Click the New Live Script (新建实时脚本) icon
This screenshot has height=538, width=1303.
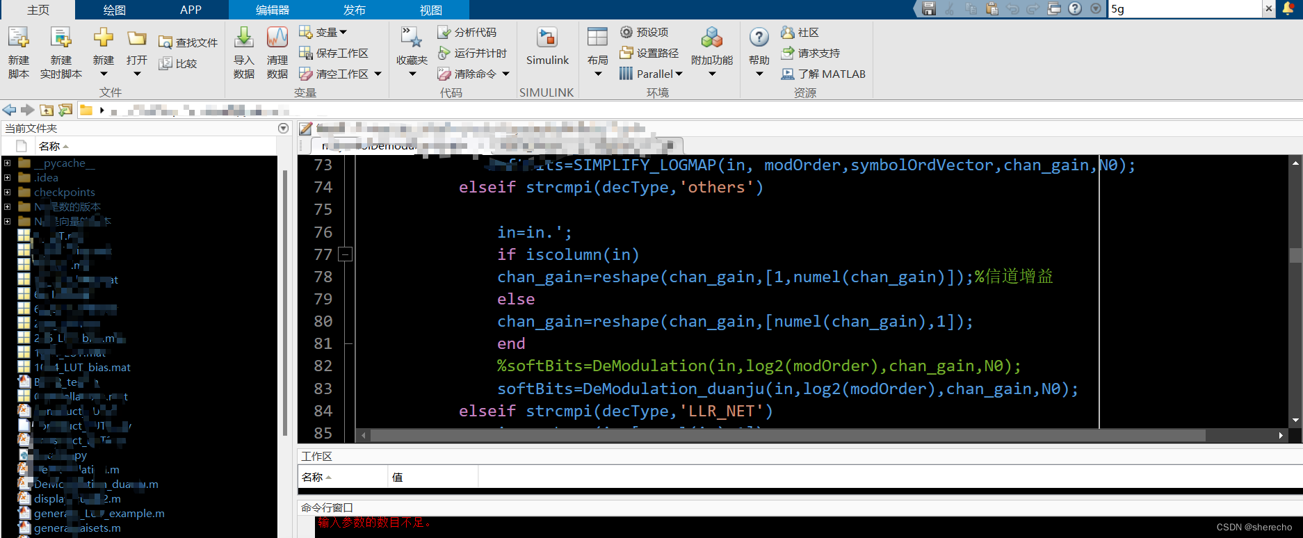(61, 38)
